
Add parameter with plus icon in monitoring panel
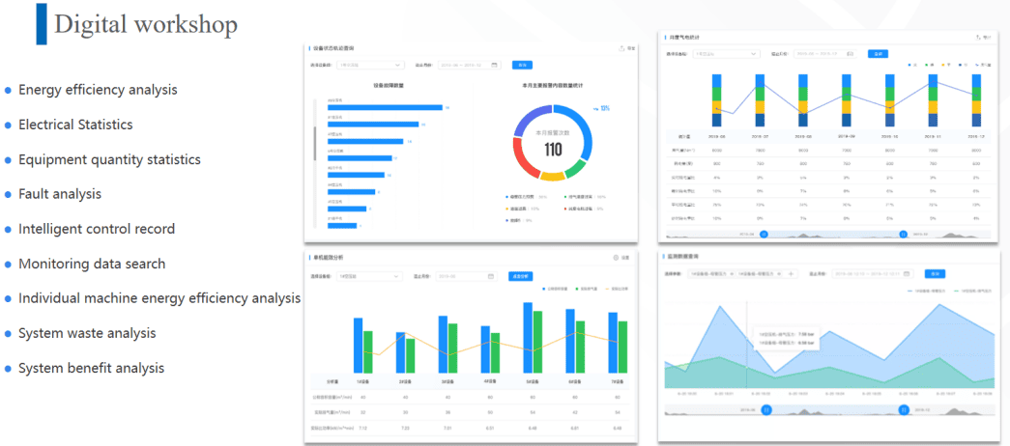point(792,274)
